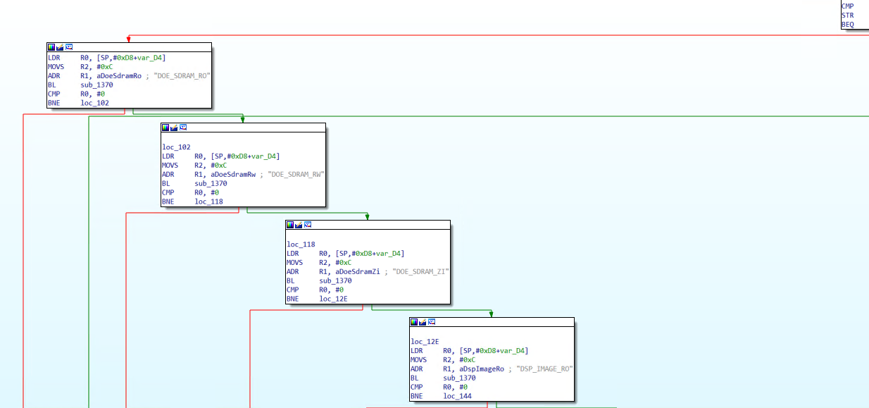The height and width of the screenshot is (408, 869).
Task: Select LDR instruction in DOE_SDRAM_RO block
Action: point(107,58)
